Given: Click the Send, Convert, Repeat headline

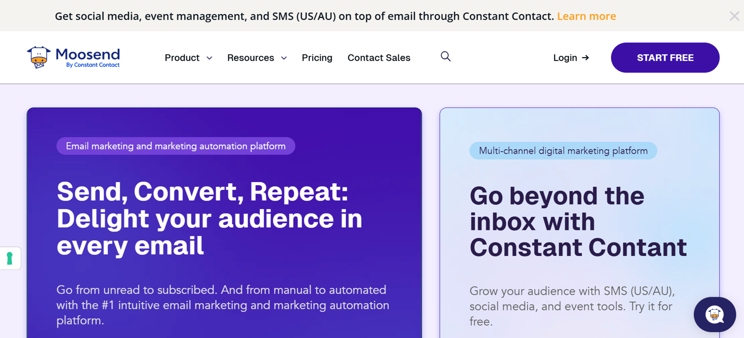Looking at the screenshot, I should pyautogui.click(x=210, y=218).
